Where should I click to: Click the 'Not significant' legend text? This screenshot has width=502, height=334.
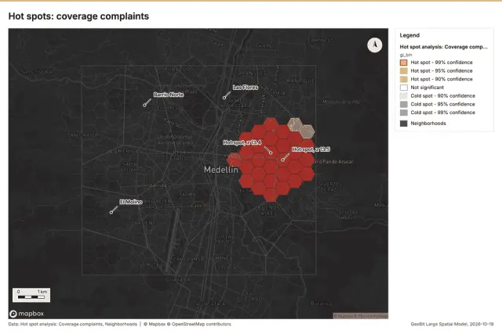[427, 88]
